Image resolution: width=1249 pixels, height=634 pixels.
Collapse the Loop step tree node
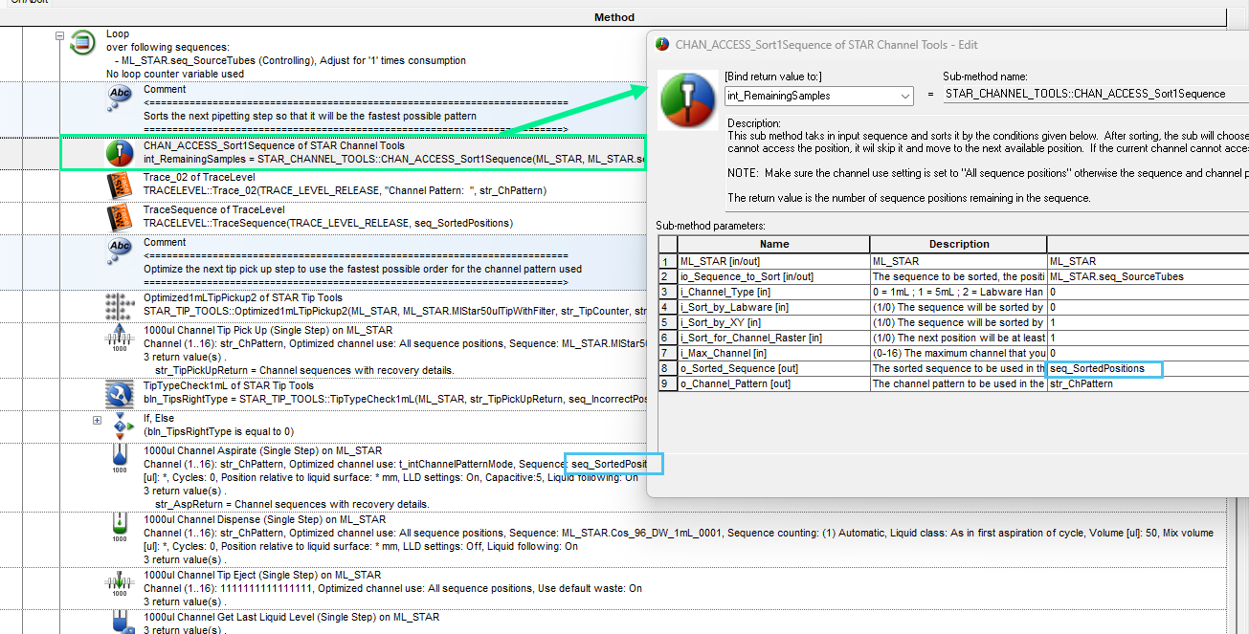click(59, 36)
